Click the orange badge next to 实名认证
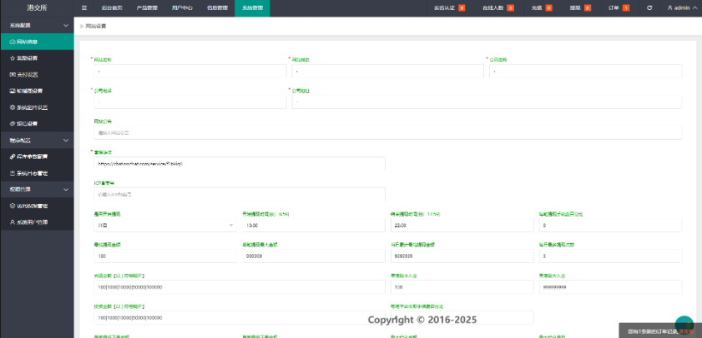 tap(462, 8)
